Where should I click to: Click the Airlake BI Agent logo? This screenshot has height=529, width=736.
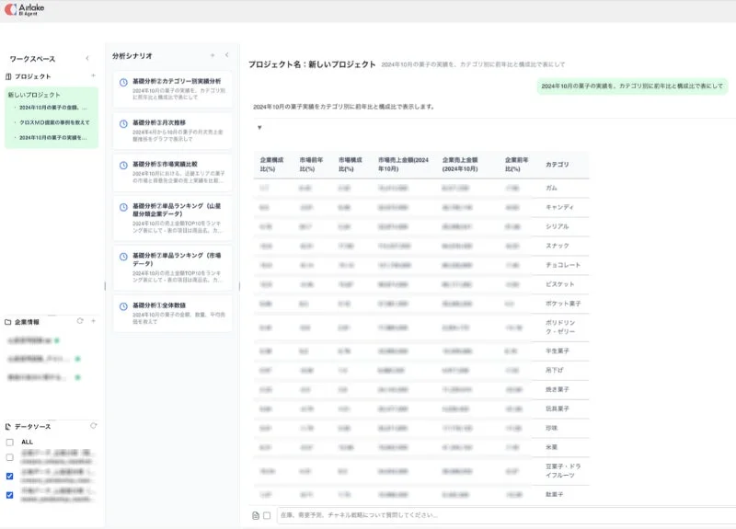pos(24,9)
